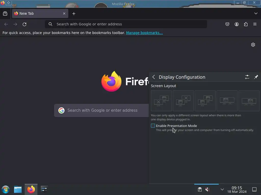Choose extend to top-right screen layout
The width and height of the screenshot is (261, 195).
205,101
